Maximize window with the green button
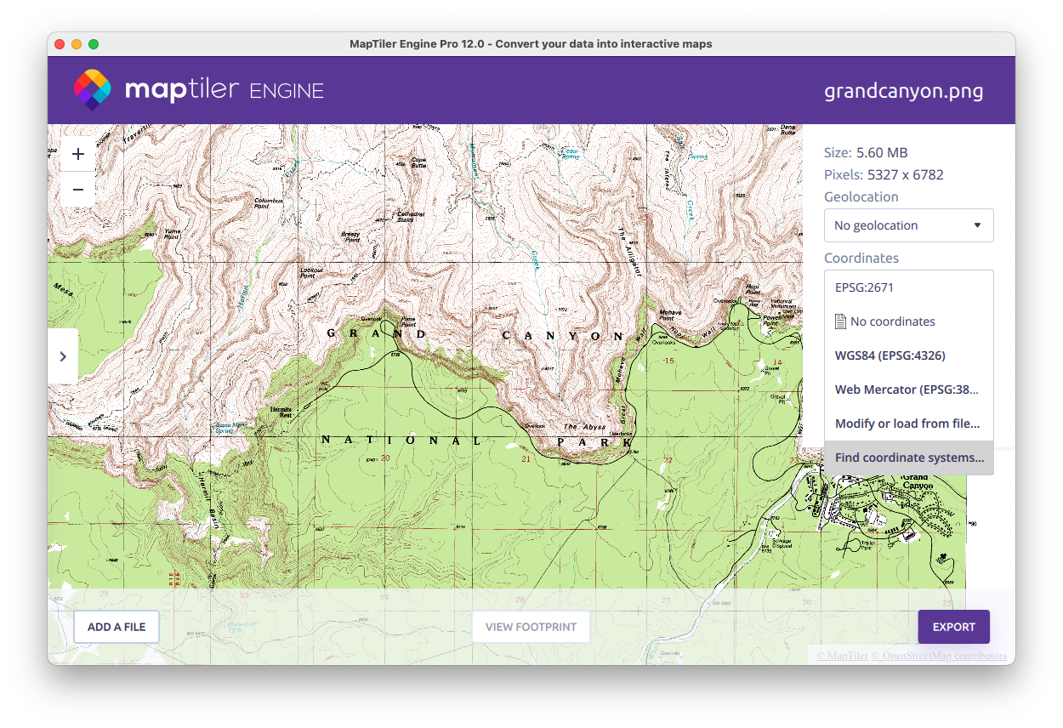 [94, 44]
